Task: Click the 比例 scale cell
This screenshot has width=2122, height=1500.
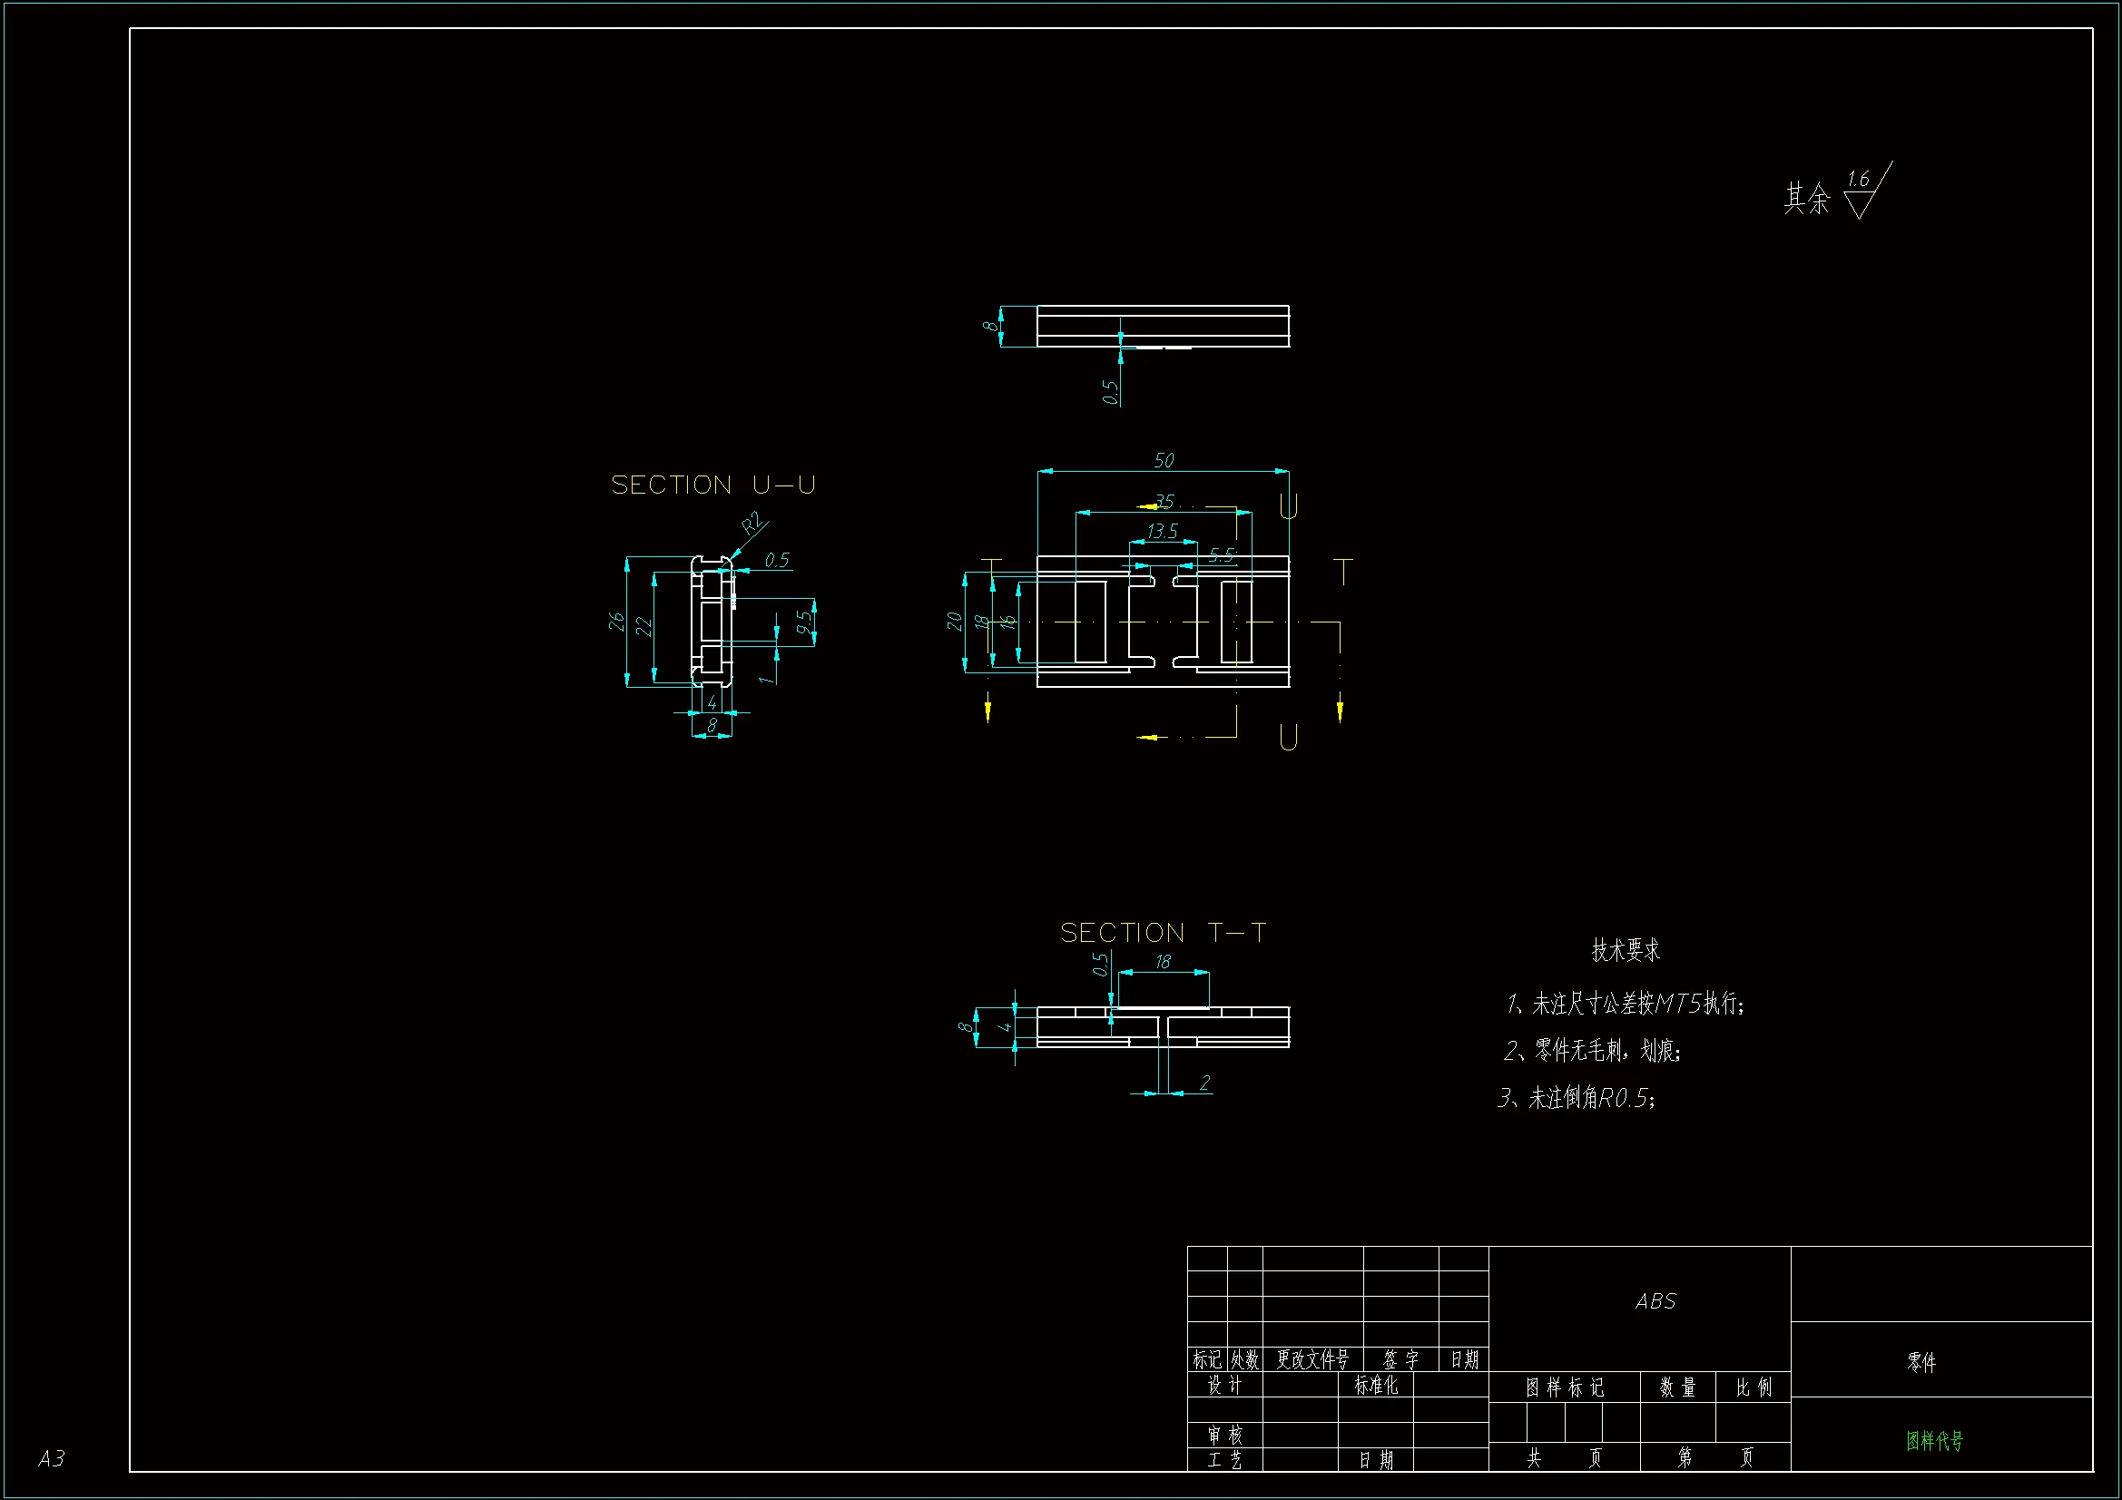Action: point(1754,1387)
